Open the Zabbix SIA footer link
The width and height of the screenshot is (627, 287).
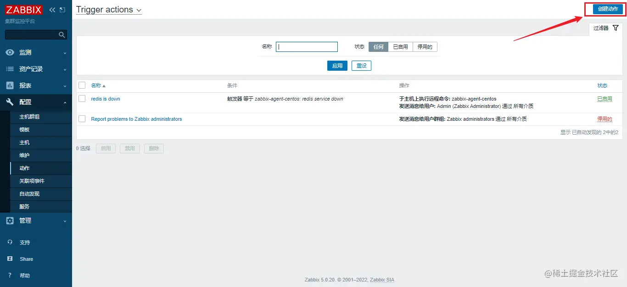pyautogui.click(x=382, y=280)
